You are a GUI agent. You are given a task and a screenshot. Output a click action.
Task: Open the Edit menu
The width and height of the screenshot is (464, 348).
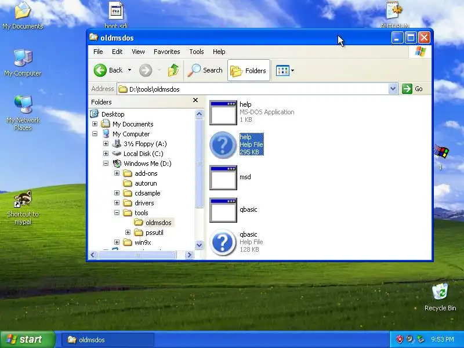click(x=117, y=52)
